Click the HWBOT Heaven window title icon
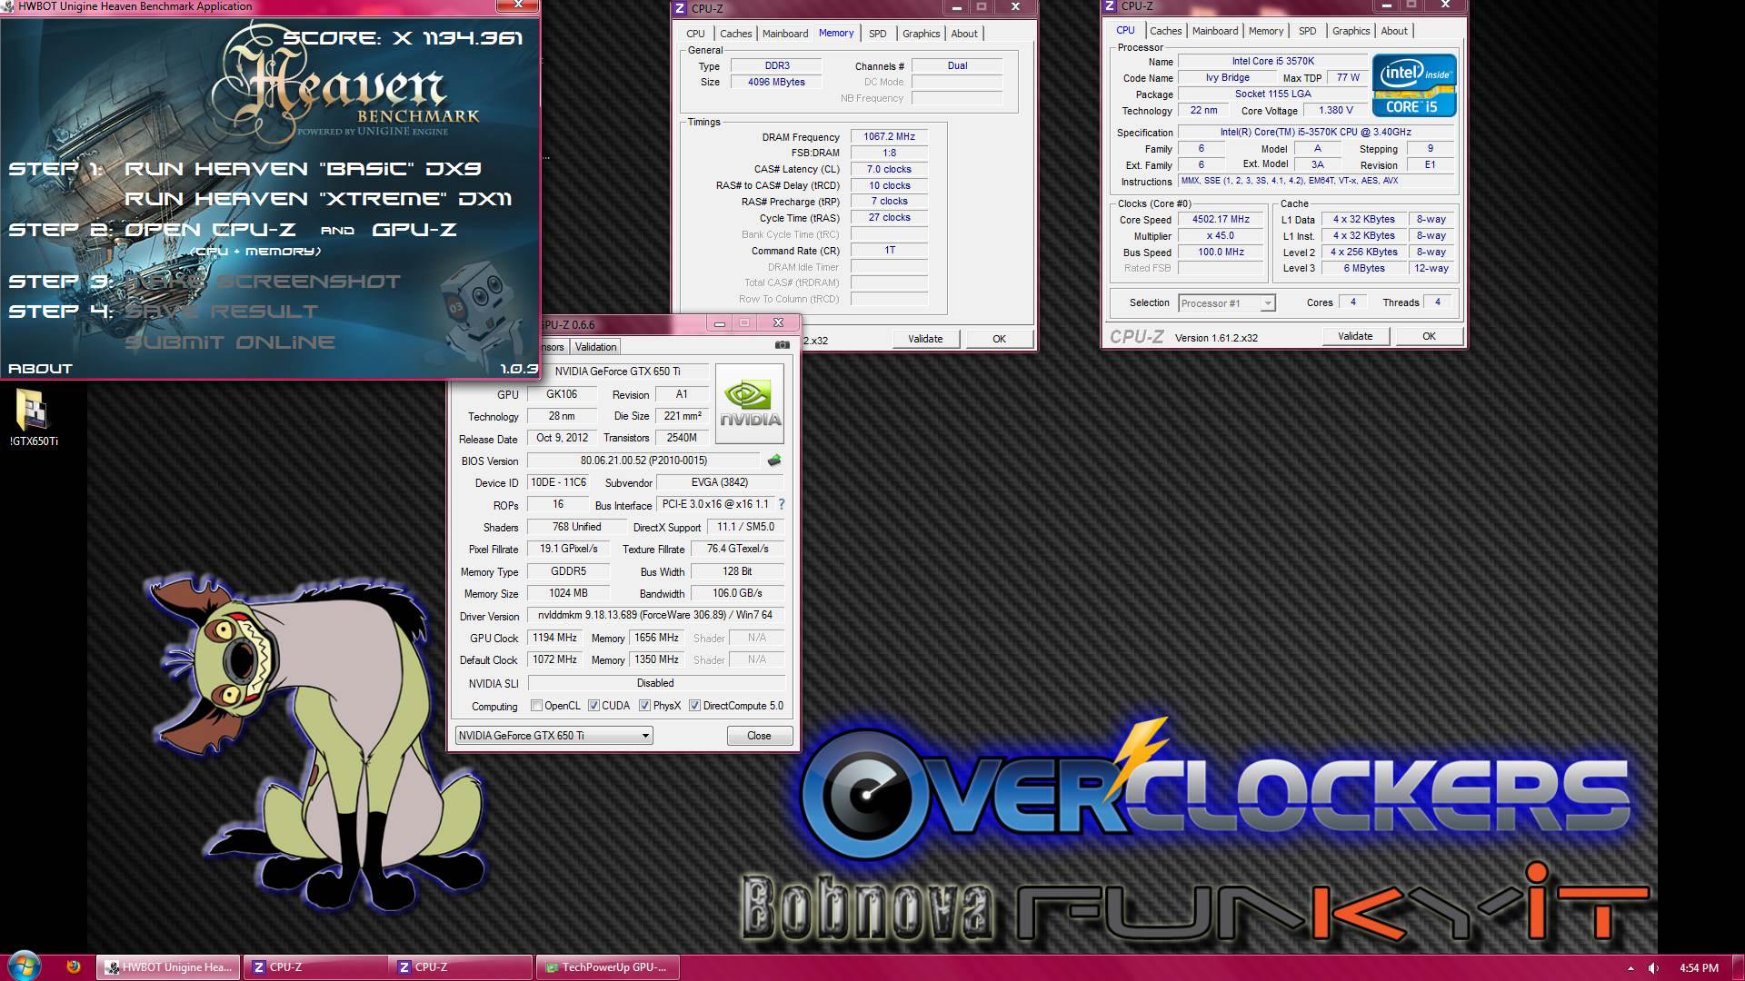Image resolution: width=1745 pixels, height=981 pixels. (x=8, y=6)
